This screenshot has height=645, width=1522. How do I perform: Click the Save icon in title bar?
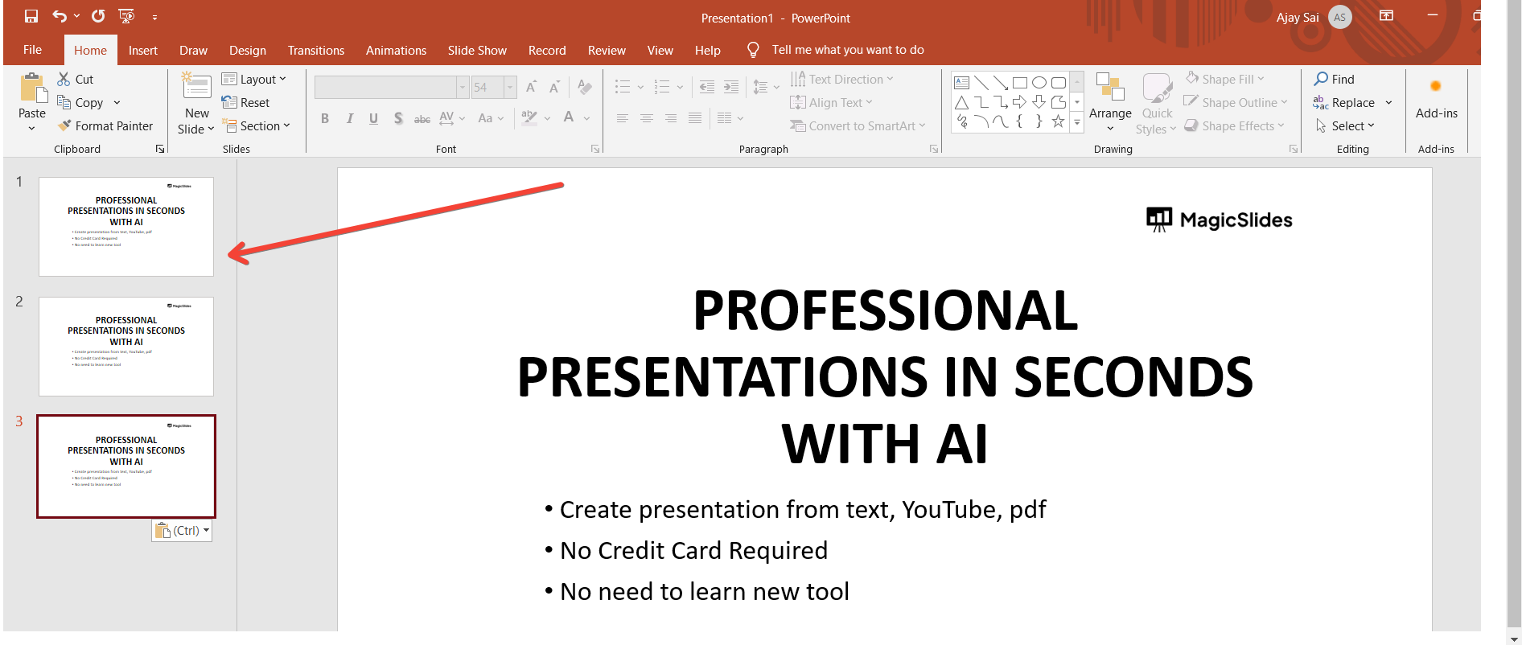point(31,16)
